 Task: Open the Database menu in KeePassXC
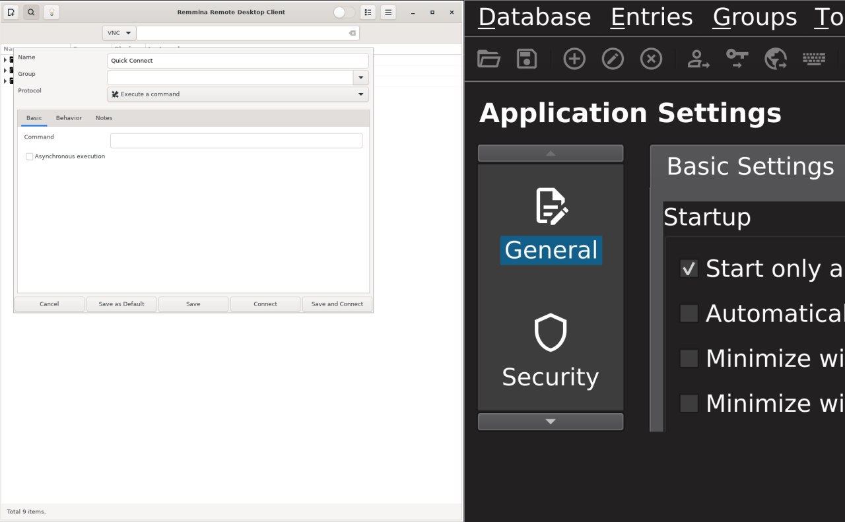[x=534, y=17]
